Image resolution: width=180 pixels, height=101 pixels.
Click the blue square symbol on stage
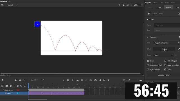pos(37,24)
